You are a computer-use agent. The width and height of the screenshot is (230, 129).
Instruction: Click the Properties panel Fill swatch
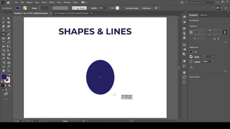pyautogui.click(x=191, y=52)
